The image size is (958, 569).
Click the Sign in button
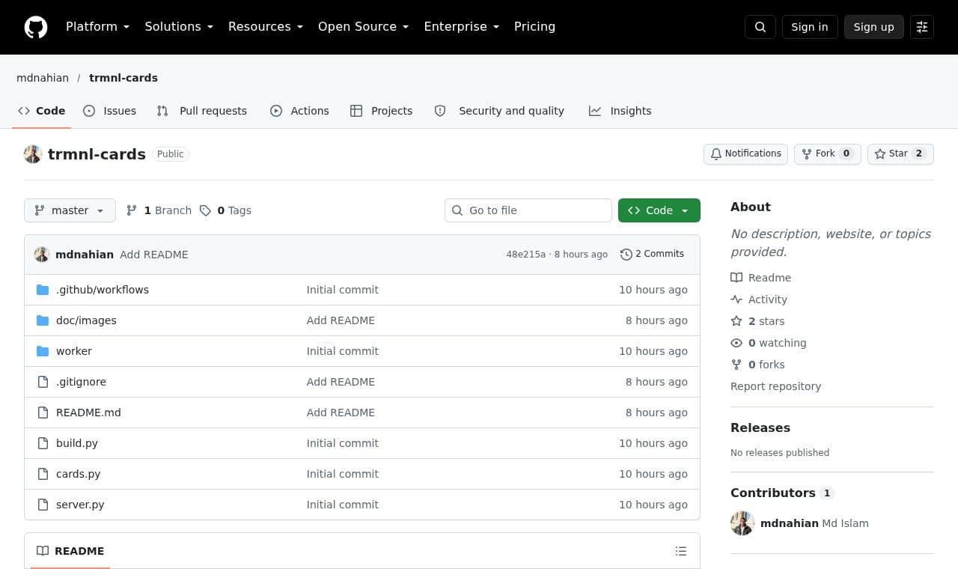coord(810,27)
